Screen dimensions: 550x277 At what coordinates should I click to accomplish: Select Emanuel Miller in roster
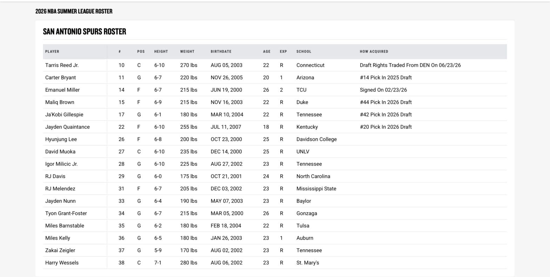click(x=62, y=90)
